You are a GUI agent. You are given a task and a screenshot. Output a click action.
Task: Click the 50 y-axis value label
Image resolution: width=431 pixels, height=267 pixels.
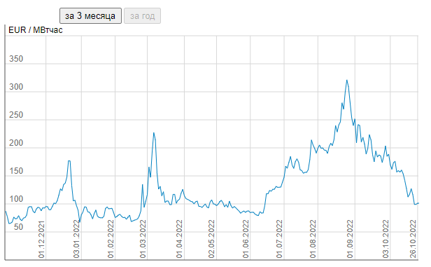(18, 227)
